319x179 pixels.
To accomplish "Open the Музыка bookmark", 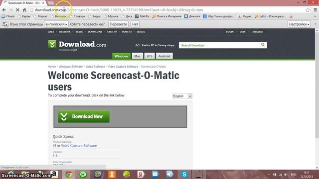I will pyautogui.click(x=111, y=16).
